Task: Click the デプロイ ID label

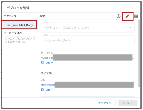Action: click(47, 53)
